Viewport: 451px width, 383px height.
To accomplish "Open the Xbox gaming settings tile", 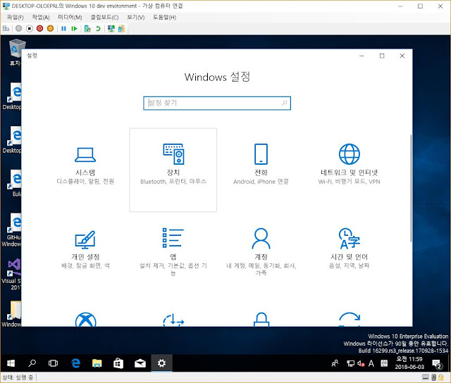I will tap(85, 319).
